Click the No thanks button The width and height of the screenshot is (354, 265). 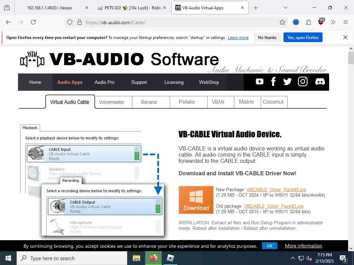[x=267, y=37]
